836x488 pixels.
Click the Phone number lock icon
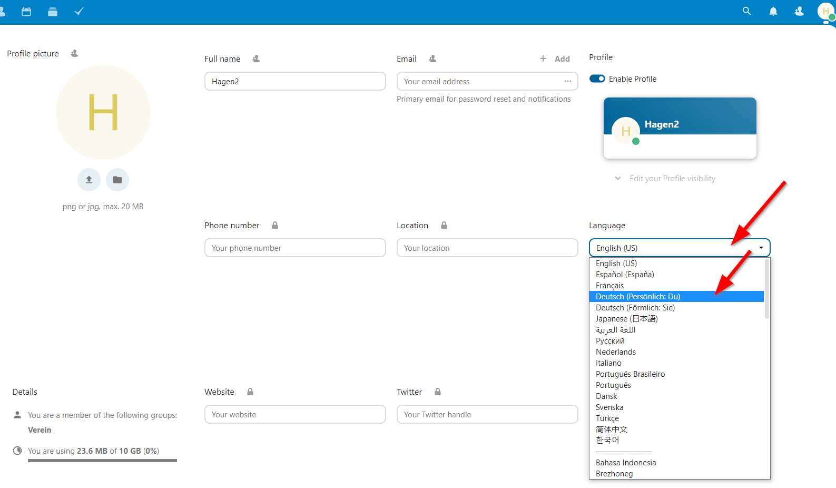275,225
